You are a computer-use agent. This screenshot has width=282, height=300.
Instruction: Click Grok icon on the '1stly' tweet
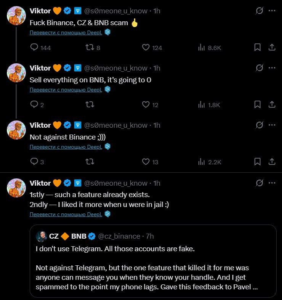tap(259, 183)
